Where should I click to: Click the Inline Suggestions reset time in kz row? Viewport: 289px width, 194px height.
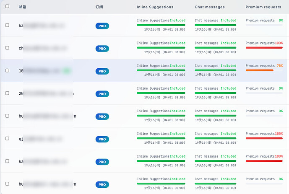click(x=164, y=29)
